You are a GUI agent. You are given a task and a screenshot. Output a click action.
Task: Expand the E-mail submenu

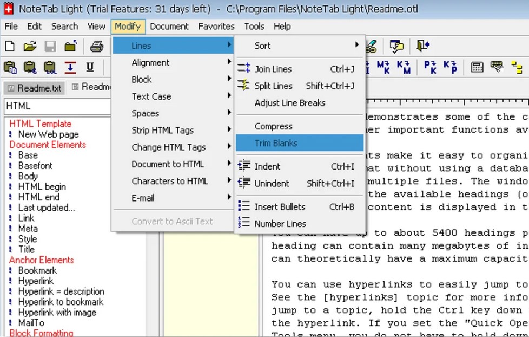coord(174,198)
